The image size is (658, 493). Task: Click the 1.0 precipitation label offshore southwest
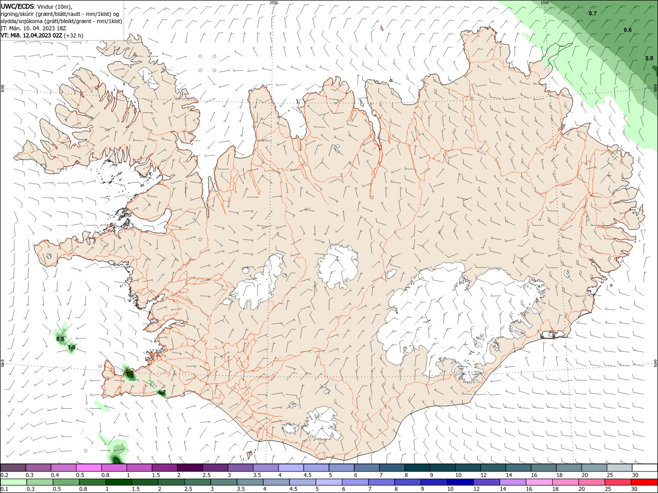(x=71, y=348)
